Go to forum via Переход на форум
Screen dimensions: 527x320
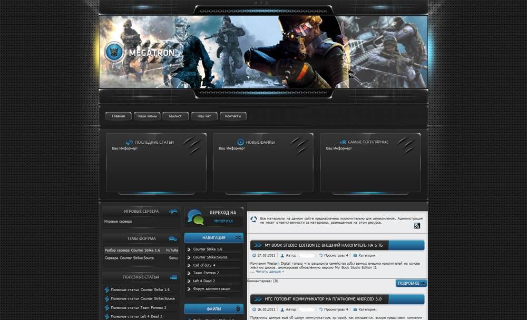point(214,217)
